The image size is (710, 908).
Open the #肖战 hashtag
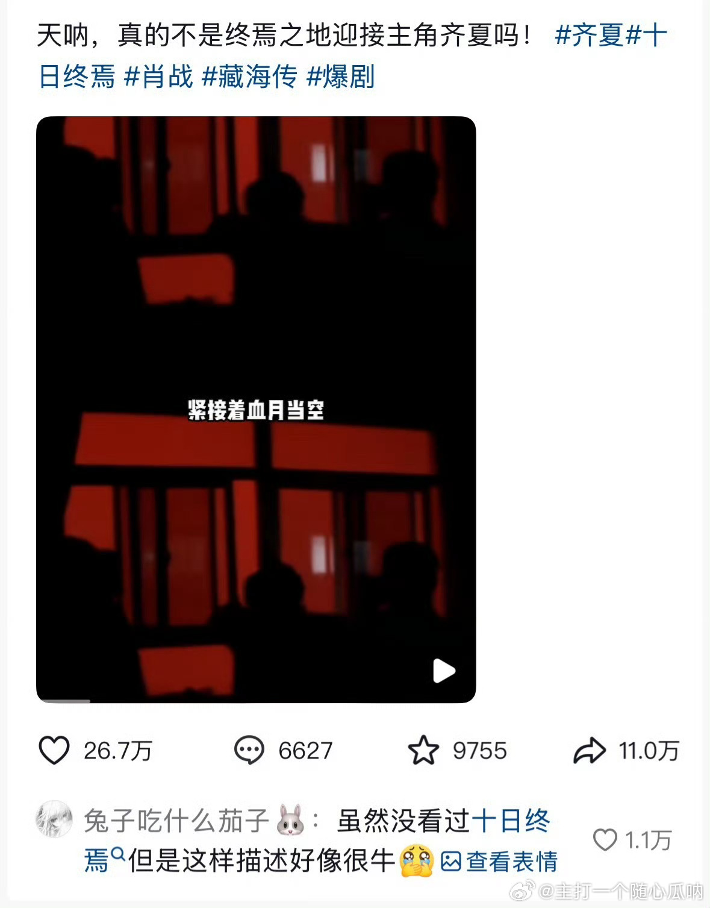158,77
